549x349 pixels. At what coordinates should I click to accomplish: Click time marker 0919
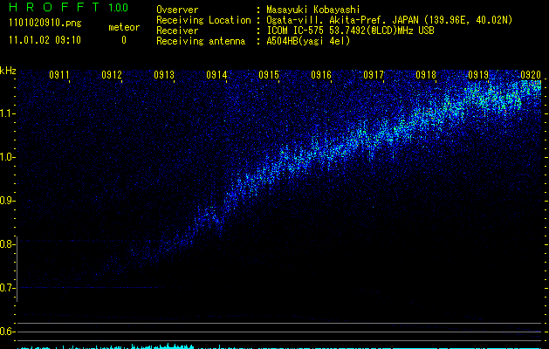478,74
